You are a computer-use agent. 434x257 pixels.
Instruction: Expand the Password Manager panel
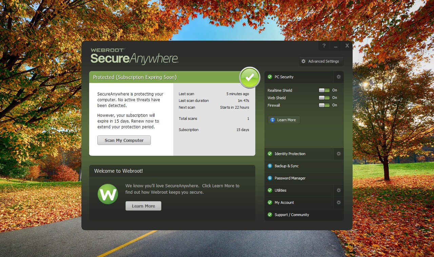(x=290, y=178)
